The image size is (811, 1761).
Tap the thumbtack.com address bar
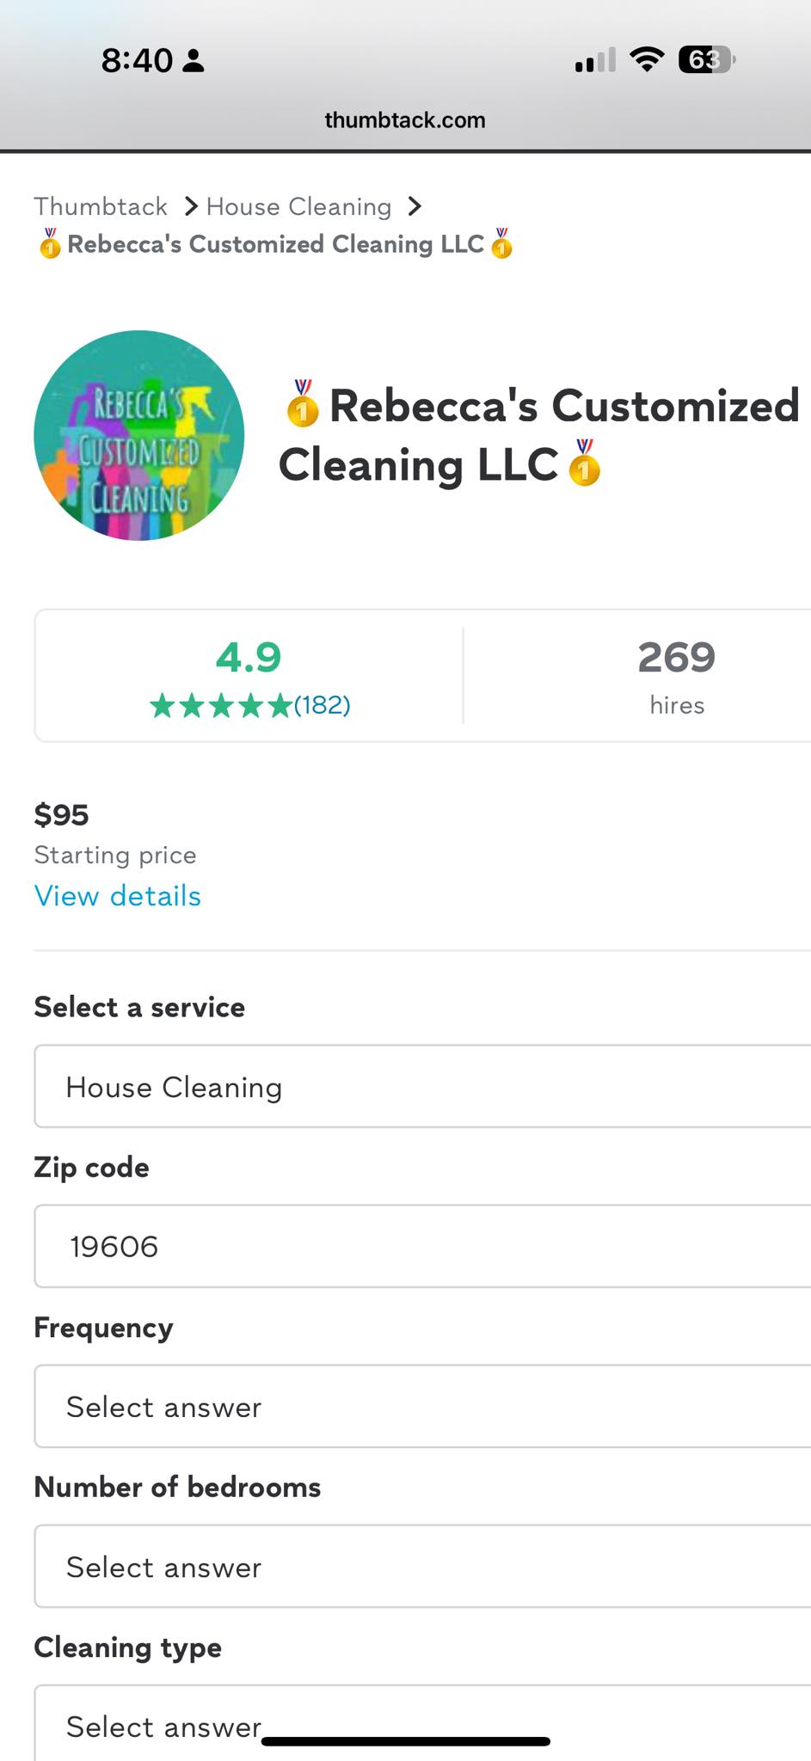(405, 120)
